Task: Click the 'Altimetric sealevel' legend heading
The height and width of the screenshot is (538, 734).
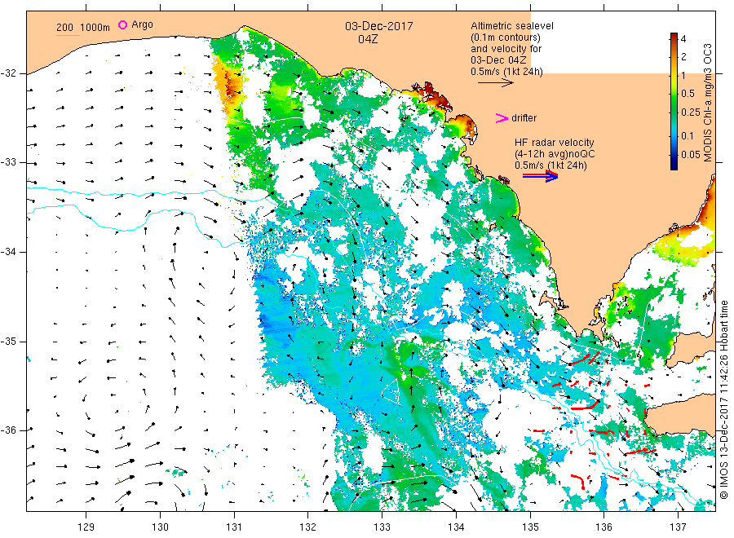Action: (512, 26)
